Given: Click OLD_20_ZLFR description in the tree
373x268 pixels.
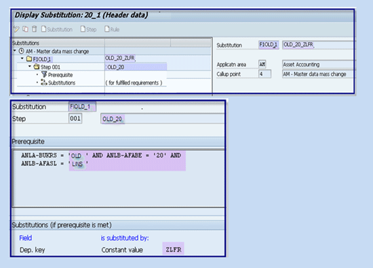Looking at the screenshot, I should click(120, 58).
